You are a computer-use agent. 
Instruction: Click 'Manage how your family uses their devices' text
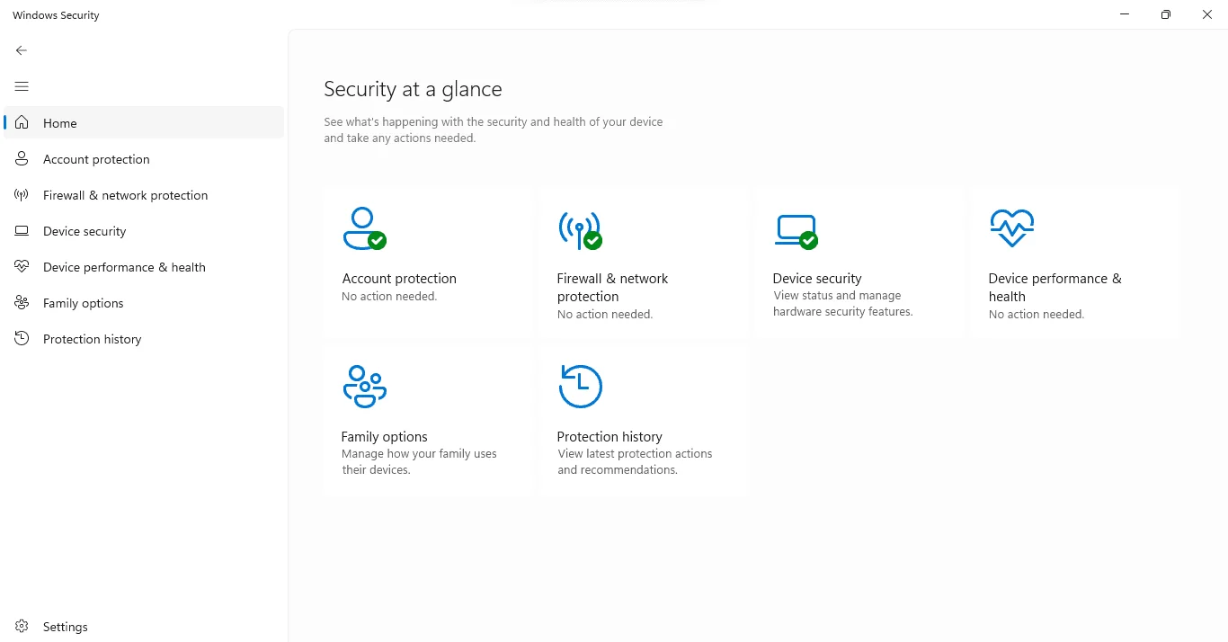[419, 462]
